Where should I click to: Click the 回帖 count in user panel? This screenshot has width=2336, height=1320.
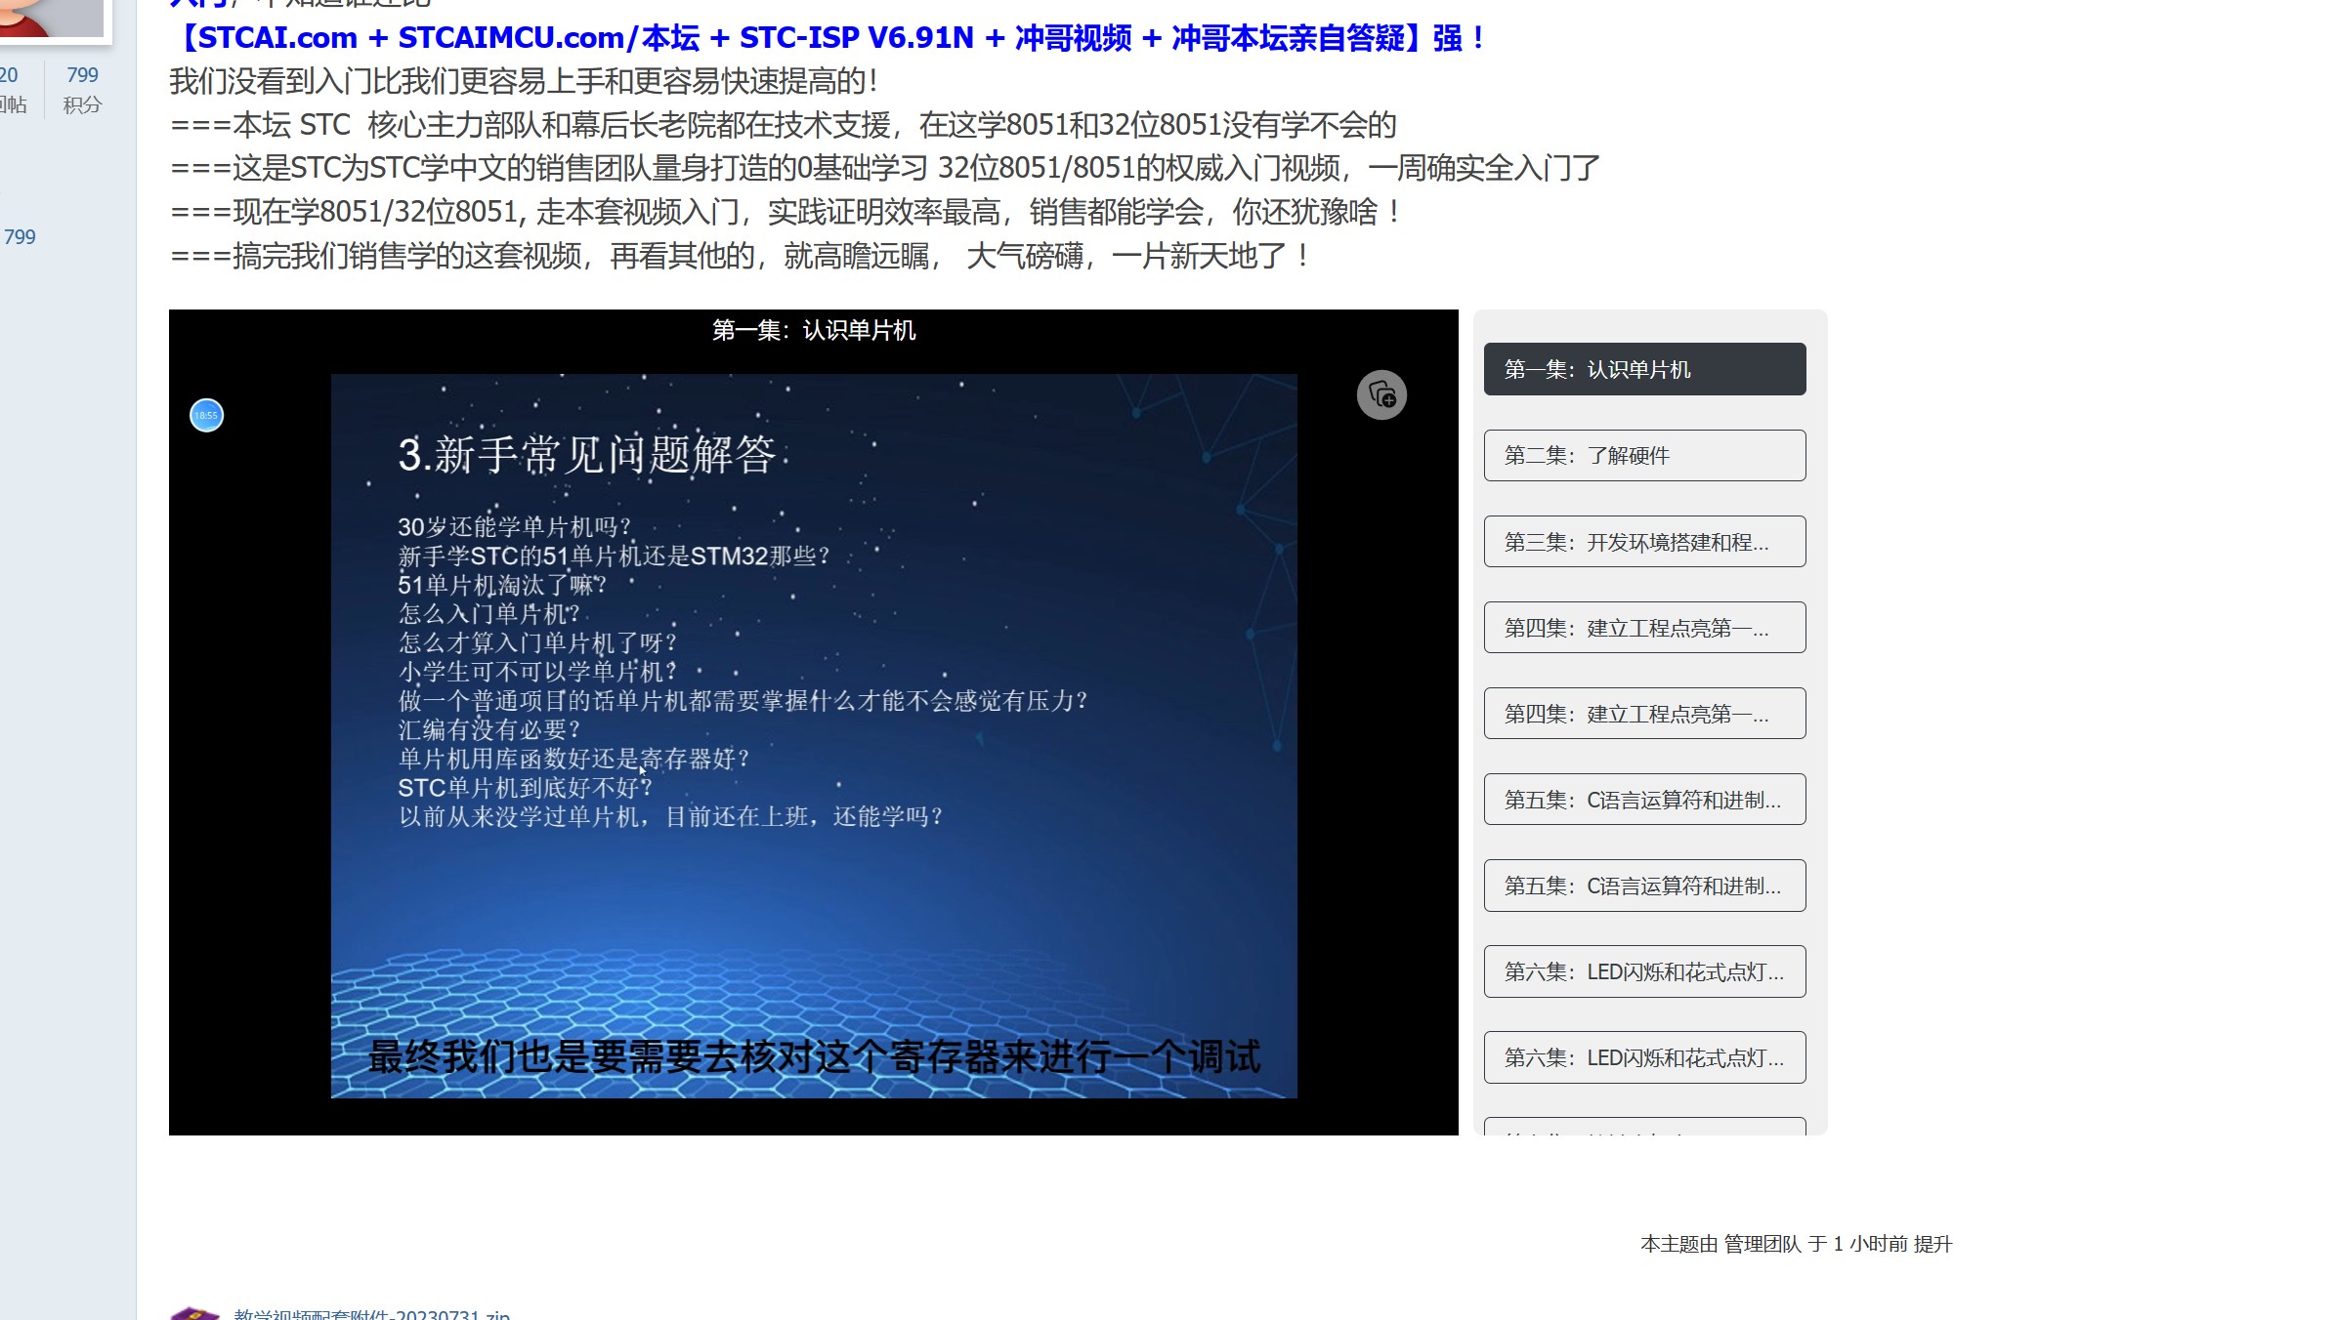click(x=12, y=89)
